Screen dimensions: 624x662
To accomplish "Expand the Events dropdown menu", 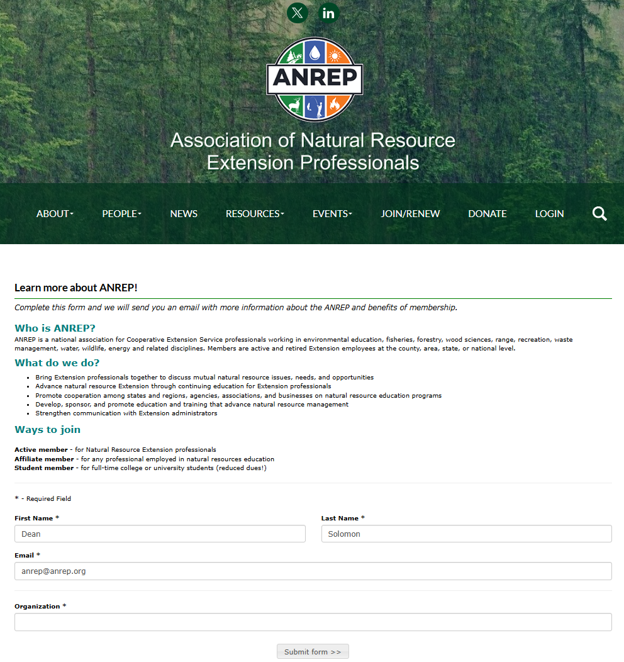I will 333,213.
